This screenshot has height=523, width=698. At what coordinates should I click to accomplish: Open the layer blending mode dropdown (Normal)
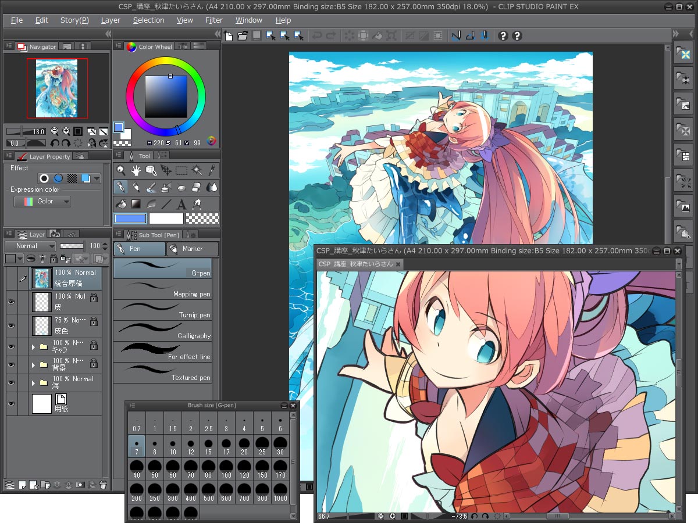30,246
